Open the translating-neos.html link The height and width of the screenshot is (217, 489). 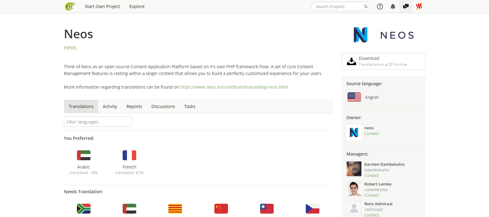(234, 87)
